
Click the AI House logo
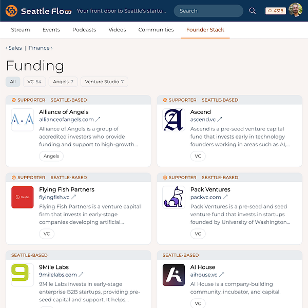174,275
